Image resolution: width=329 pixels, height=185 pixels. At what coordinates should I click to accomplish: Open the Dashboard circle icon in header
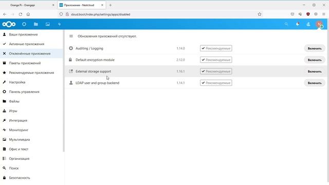pyautogui.click(x=24, y=24)
